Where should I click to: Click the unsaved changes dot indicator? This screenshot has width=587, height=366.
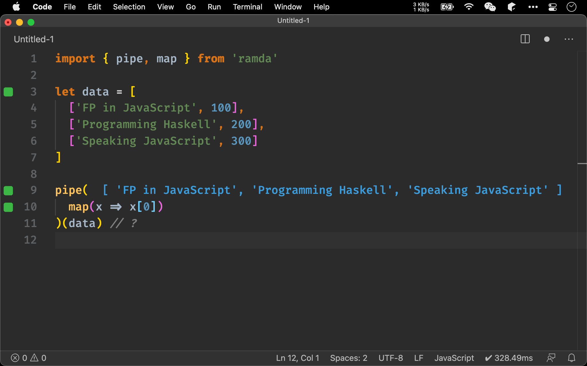point(546,39)
